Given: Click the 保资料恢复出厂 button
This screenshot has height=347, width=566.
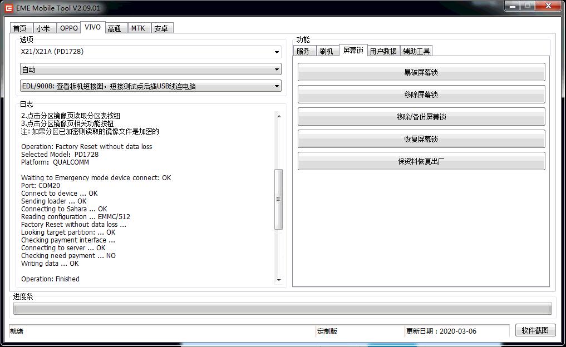Looking at the screenshot, I should (x=421, y=161).
